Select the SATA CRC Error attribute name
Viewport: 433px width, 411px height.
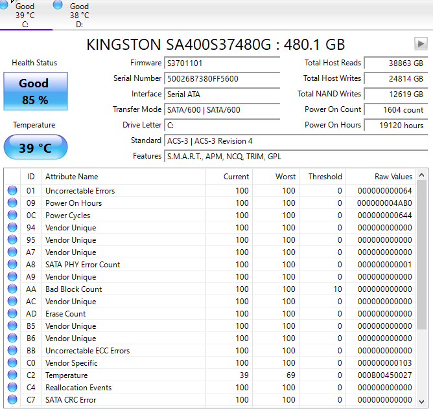[71, 400]
